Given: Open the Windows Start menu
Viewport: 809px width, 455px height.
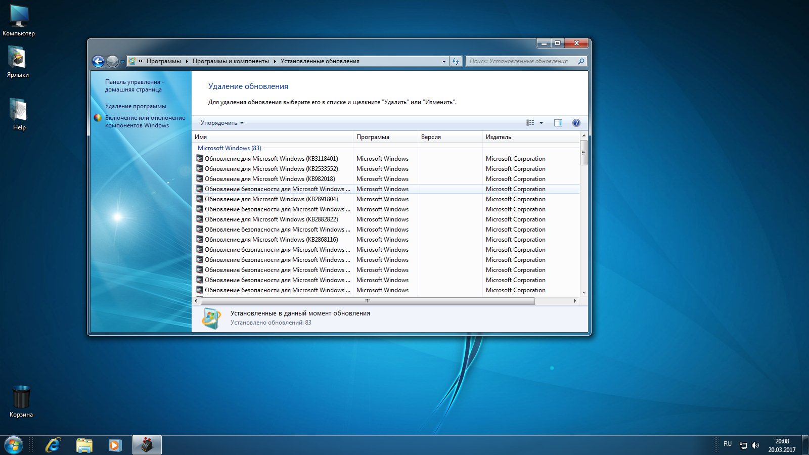Looking at the screenshot, I should [x=13, y=445].
